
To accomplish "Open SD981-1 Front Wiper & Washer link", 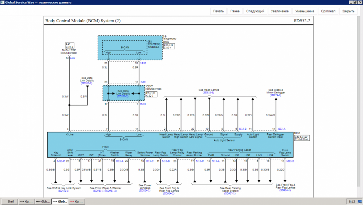I will pos(98,190).
